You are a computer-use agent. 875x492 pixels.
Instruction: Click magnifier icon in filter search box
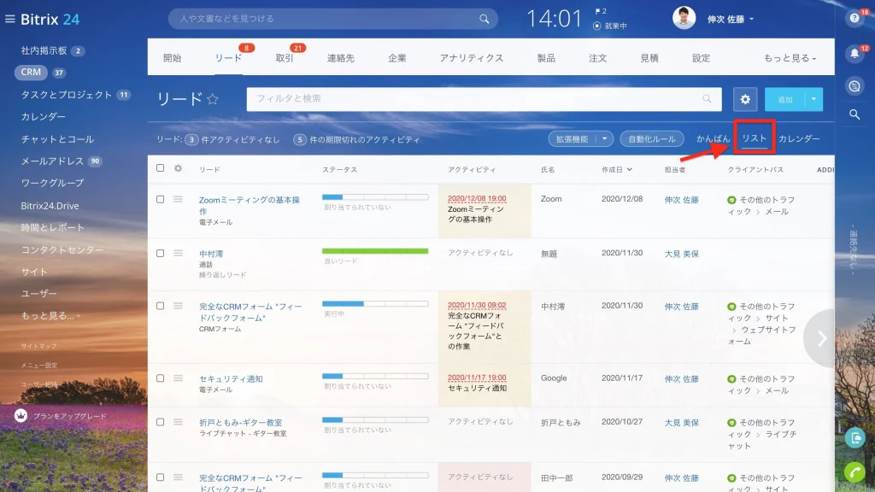pyautogui.click(x=707, y=99)
